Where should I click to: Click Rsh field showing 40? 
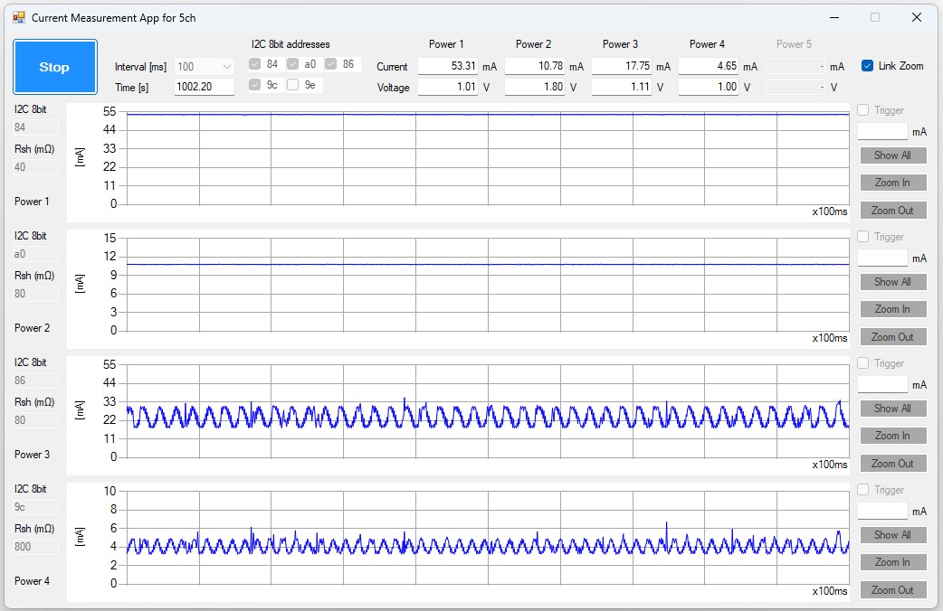pos(35,167)
